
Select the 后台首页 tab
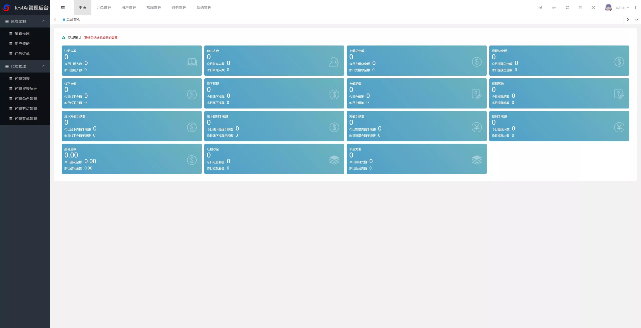click(72, 19)
